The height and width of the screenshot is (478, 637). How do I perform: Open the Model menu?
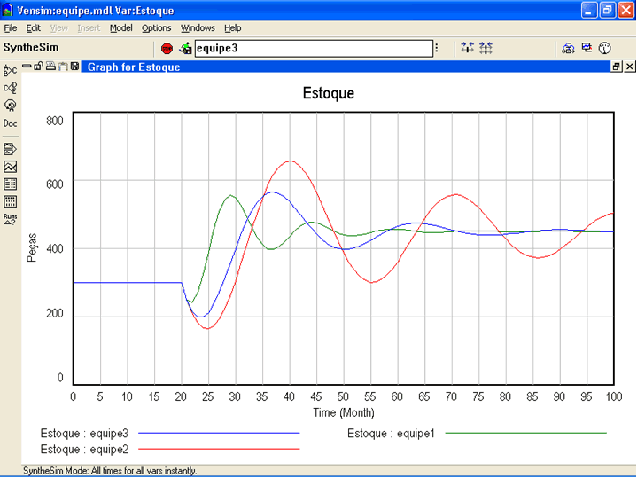[120, 28]
